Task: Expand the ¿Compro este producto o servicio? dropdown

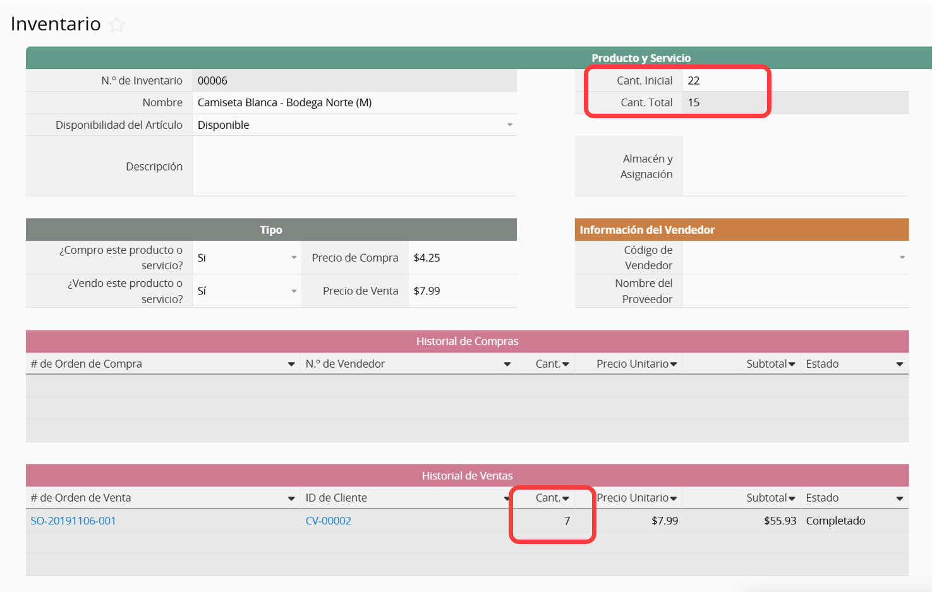Action: click(x=294, y=258)
